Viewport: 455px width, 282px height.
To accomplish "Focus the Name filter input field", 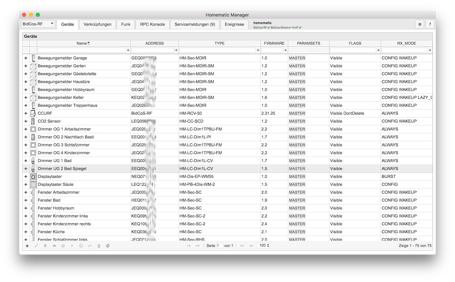I will [82, 50].
